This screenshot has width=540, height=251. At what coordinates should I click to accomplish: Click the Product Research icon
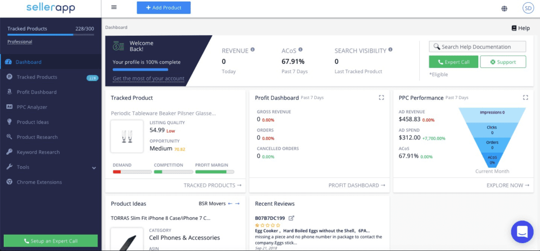pyautogui.click(x=9, y=137)
